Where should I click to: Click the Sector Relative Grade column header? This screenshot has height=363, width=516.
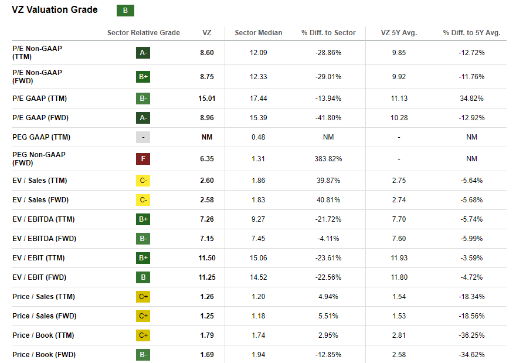click(x=144, y=33)
